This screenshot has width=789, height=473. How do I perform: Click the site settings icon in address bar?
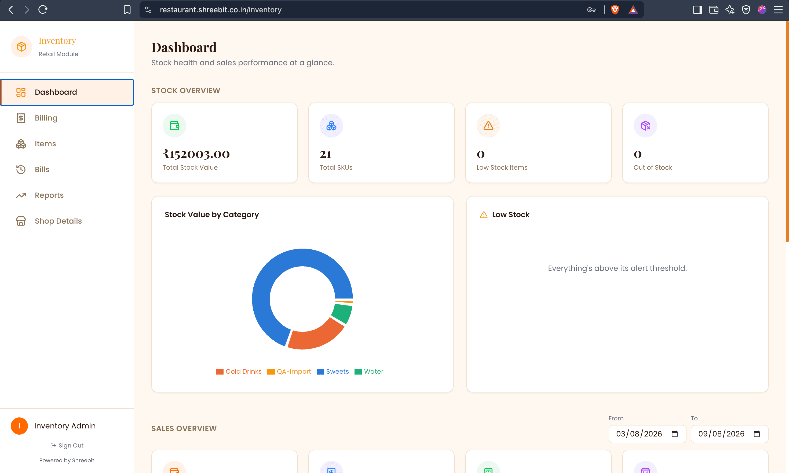tap(148, 10)
